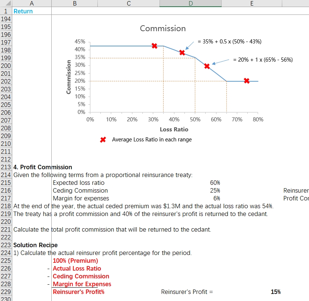
Task: Select the column E header
Action: click(252, 3)
